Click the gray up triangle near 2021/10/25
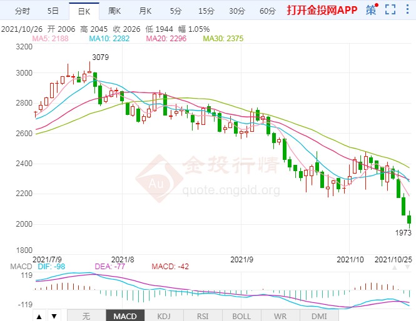Viewport: 416px width, 321px height. [x=395, y=267]
